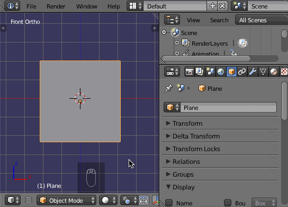Open the pivot point selector
The width and height of the screenshot is (288, 207).
(129, 200)
